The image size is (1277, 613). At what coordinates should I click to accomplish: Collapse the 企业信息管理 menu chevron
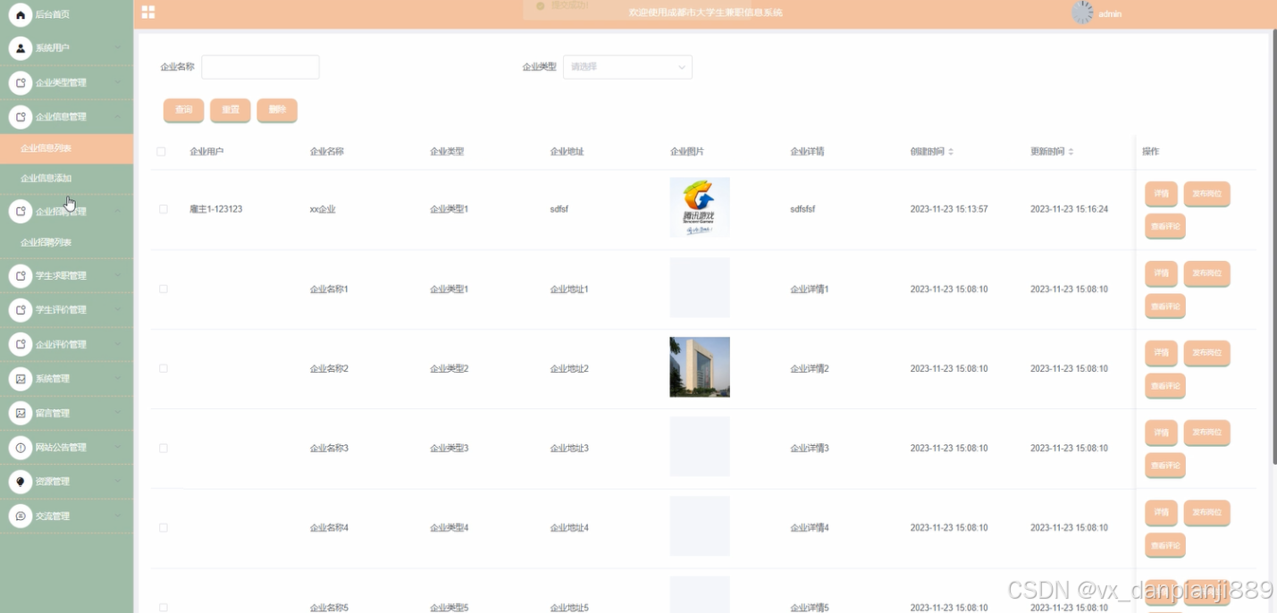pos(118,117)
